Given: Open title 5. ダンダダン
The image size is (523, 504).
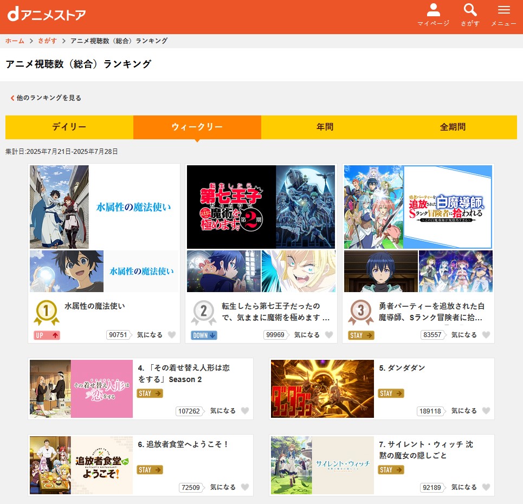Looking at the screenshot, I should click(402, 368).
